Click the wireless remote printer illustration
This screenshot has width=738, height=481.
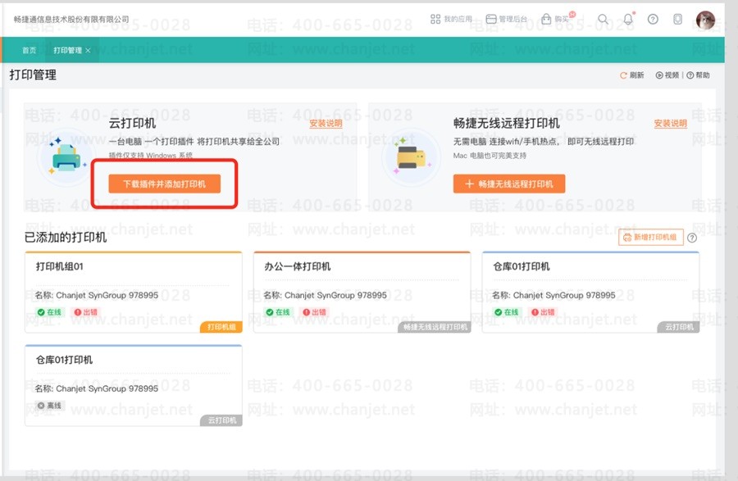click(412, 157)
